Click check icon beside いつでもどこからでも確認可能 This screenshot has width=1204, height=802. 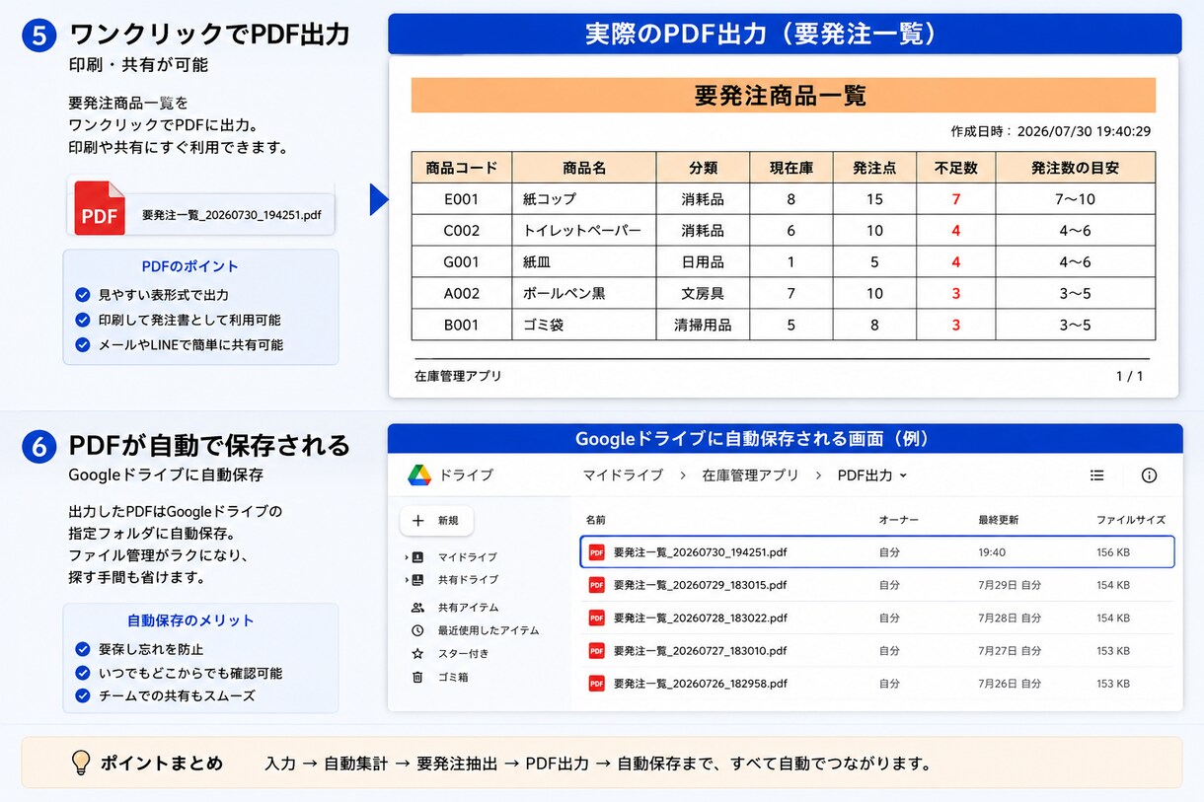(x=83, y=673)
